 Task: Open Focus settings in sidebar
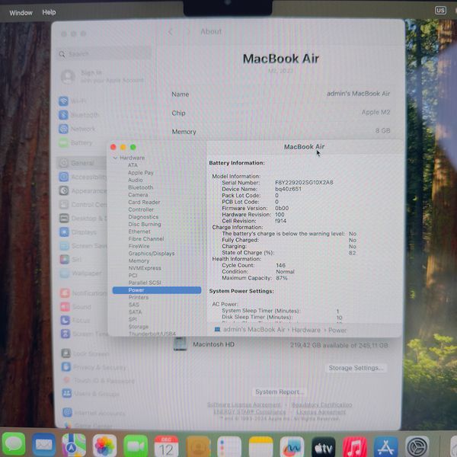[75, 321]
